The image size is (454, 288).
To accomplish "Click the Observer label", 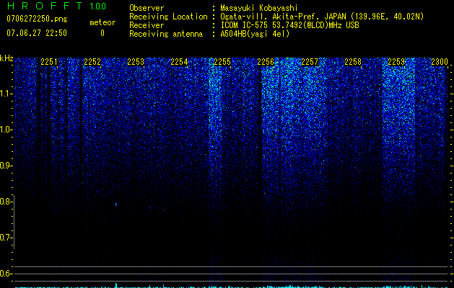I will click(147, 8).
